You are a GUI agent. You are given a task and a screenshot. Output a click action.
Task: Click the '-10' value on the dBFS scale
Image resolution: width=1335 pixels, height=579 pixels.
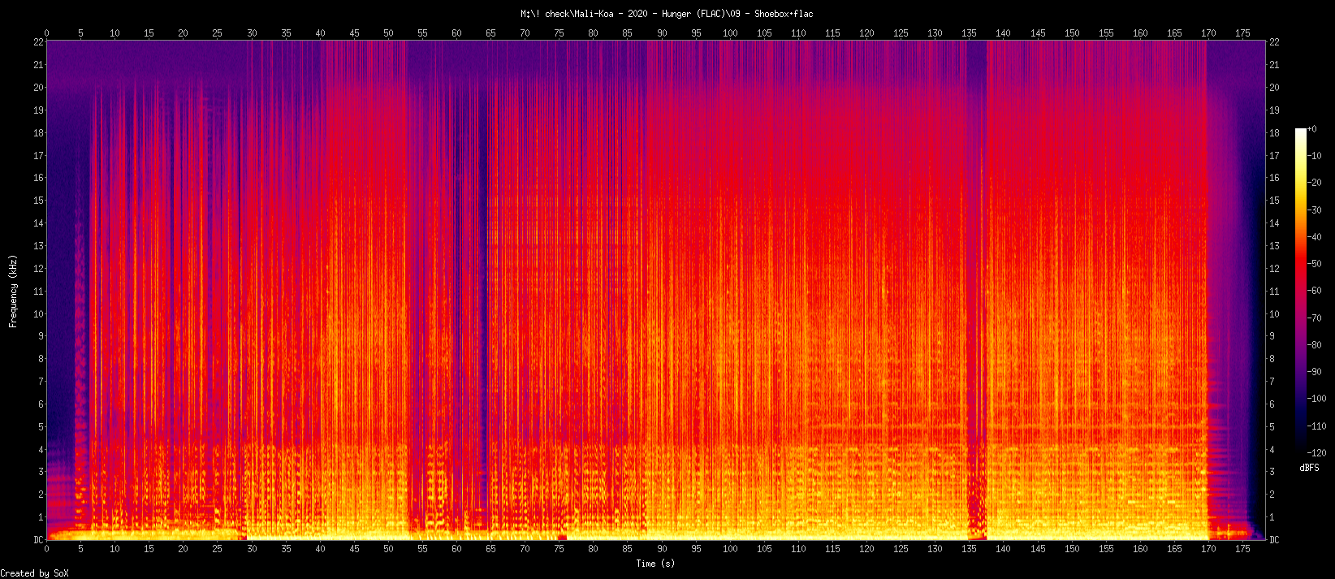click(x=1314, y=156)
